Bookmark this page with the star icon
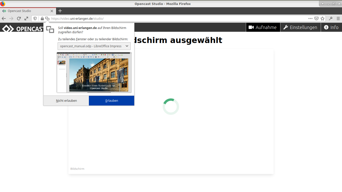 click(x=322, y=18)
